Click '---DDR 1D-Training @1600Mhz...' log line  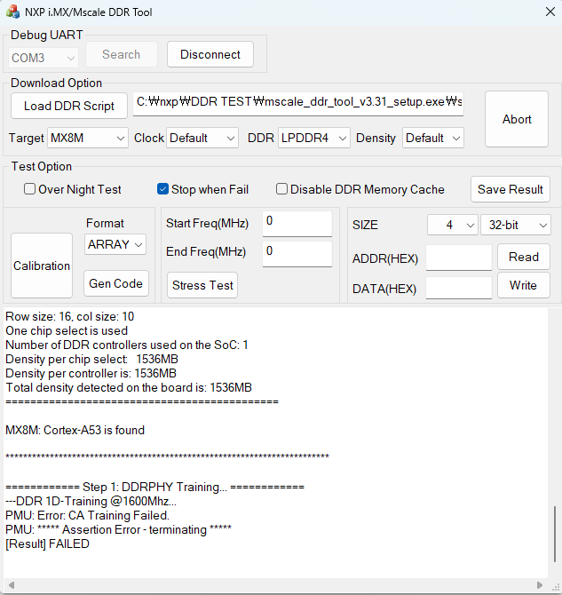coord(91,501)
